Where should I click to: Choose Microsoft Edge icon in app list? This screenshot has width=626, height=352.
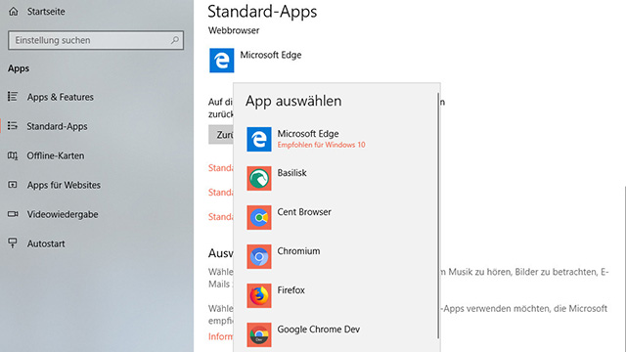click(x=259, y=139)
